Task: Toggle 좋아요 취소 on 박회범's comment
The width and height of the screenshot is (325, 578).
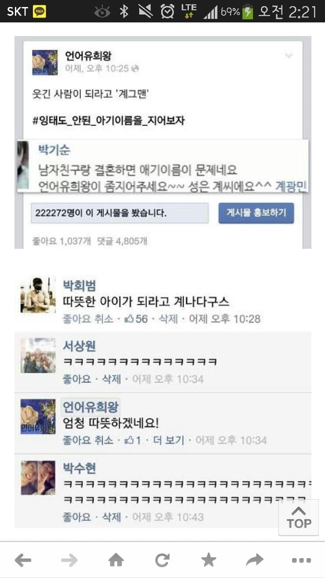Action: 88,319
